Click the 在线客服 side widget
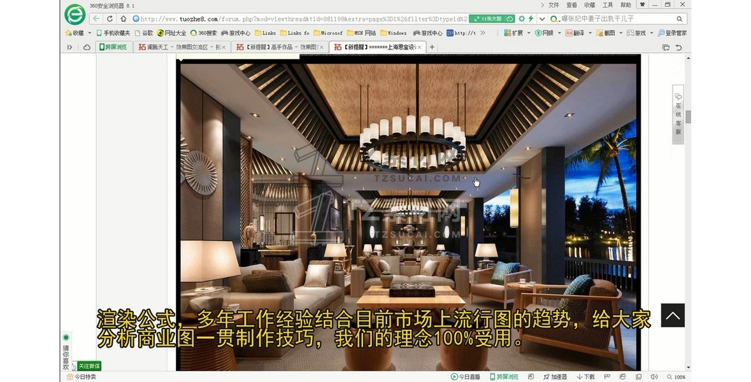The image size is (751, 382). [x=678, y=114]
